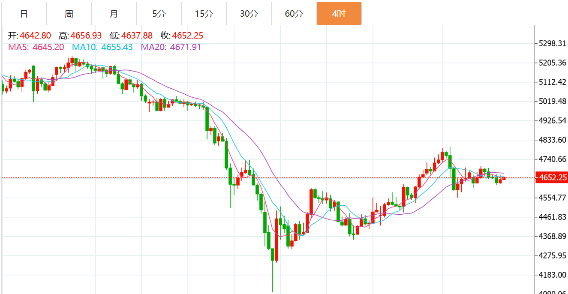
Task: Click the 5112.42 price axis label
Action: click(553, 82)
